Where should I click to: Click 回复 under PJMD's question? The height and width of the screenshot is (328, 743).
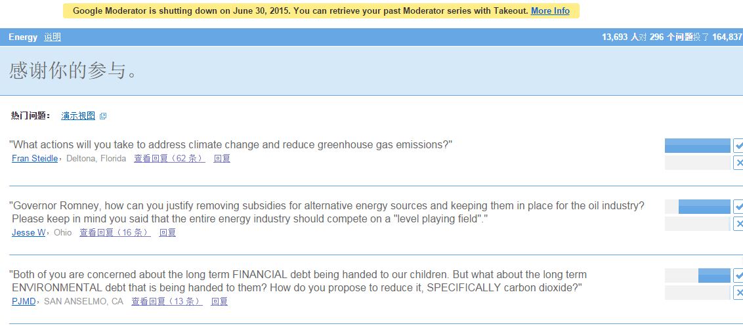coord(219,301)
